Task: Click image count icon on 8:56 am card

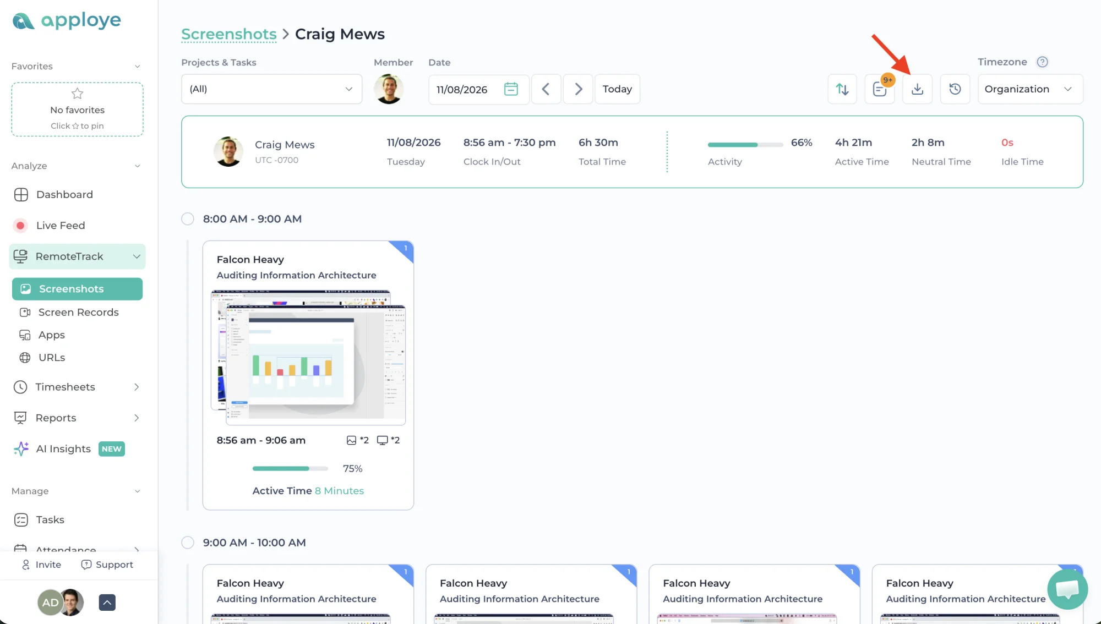Action: (x=351, y=440)
